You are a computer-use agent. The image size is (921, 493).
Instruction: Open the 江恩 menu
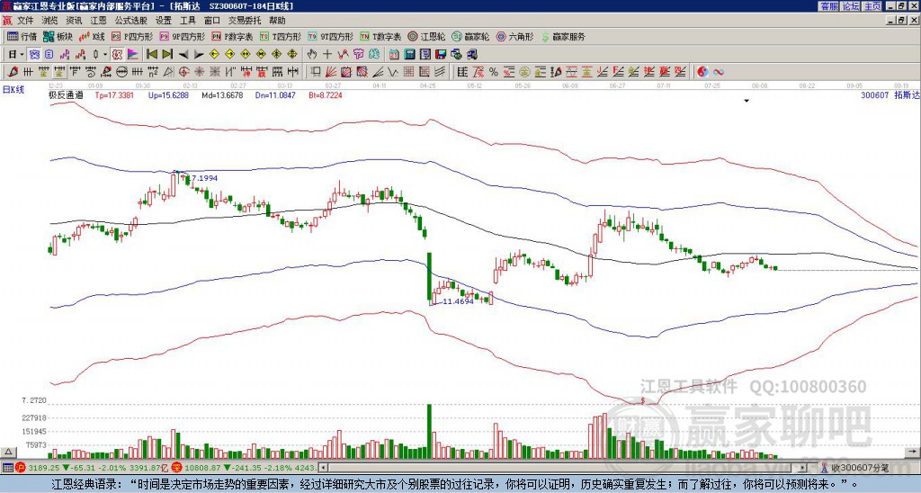[98, 21]
